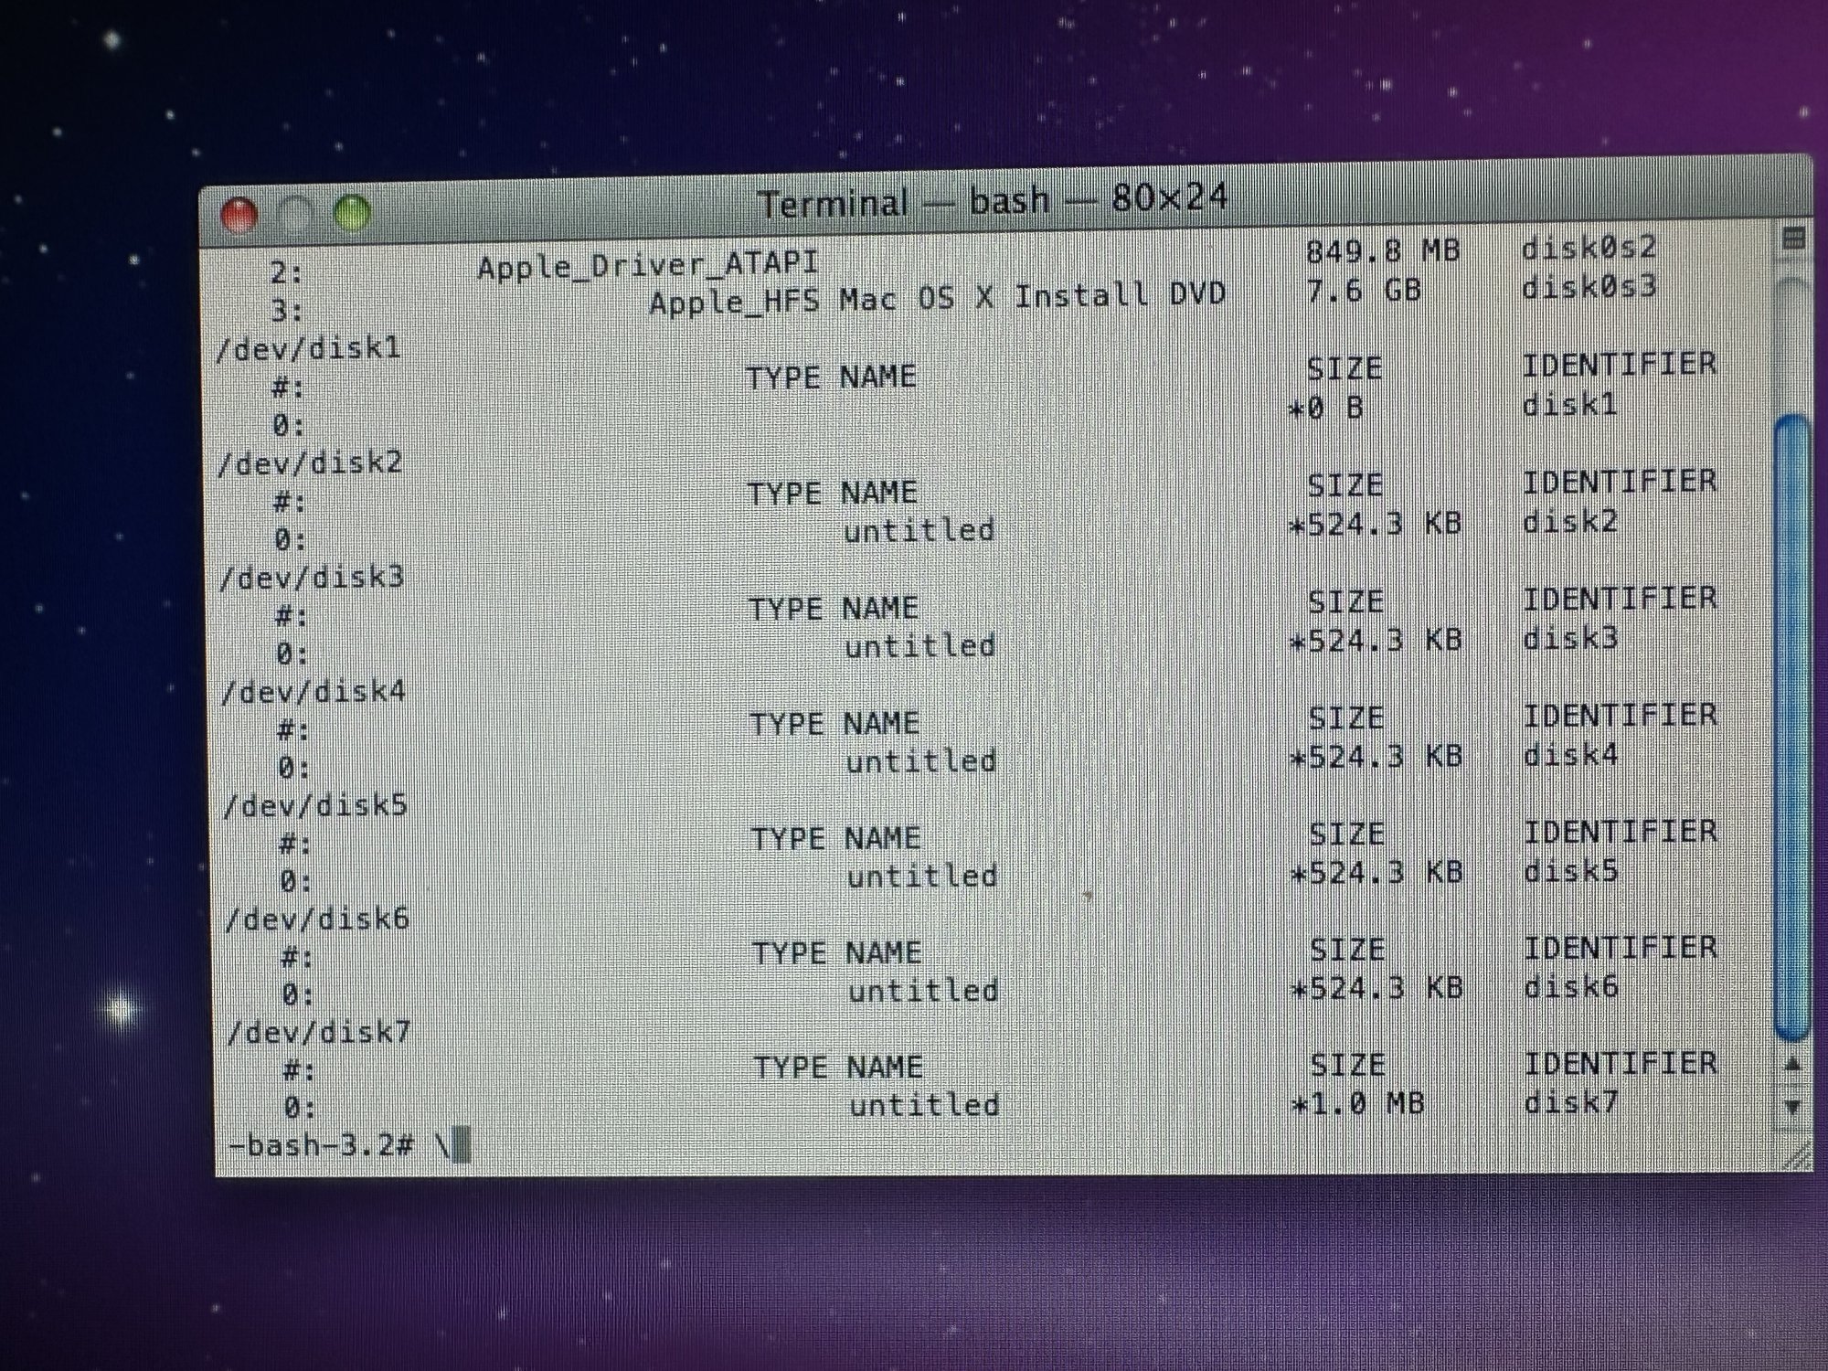1828x1371 pixels.
Task: Click the Mac OS X Install DVD text
Action: coord(1032,297)
